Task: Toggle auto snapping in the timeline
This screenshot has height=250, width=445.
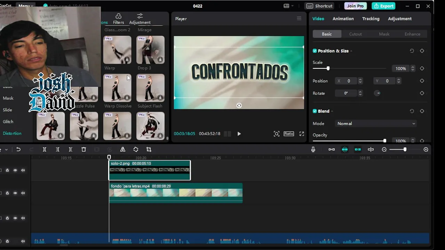Action: click(x=345, y=149)
